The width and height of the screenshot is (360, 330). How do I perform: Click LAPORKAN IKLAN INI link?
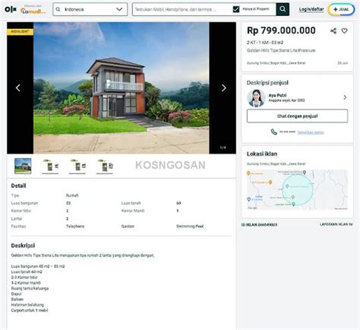[336, 224]
